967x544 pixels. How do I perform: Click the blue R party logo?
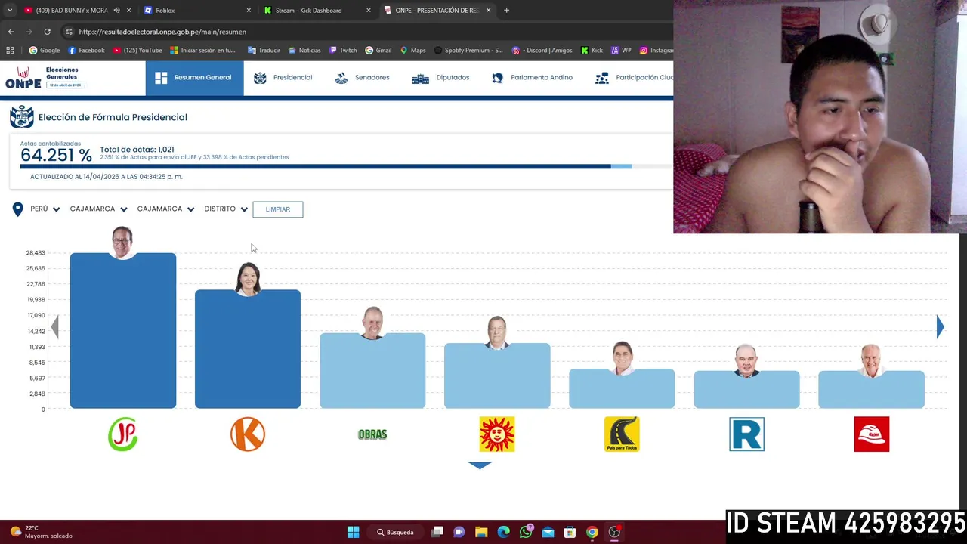[746, 434]
